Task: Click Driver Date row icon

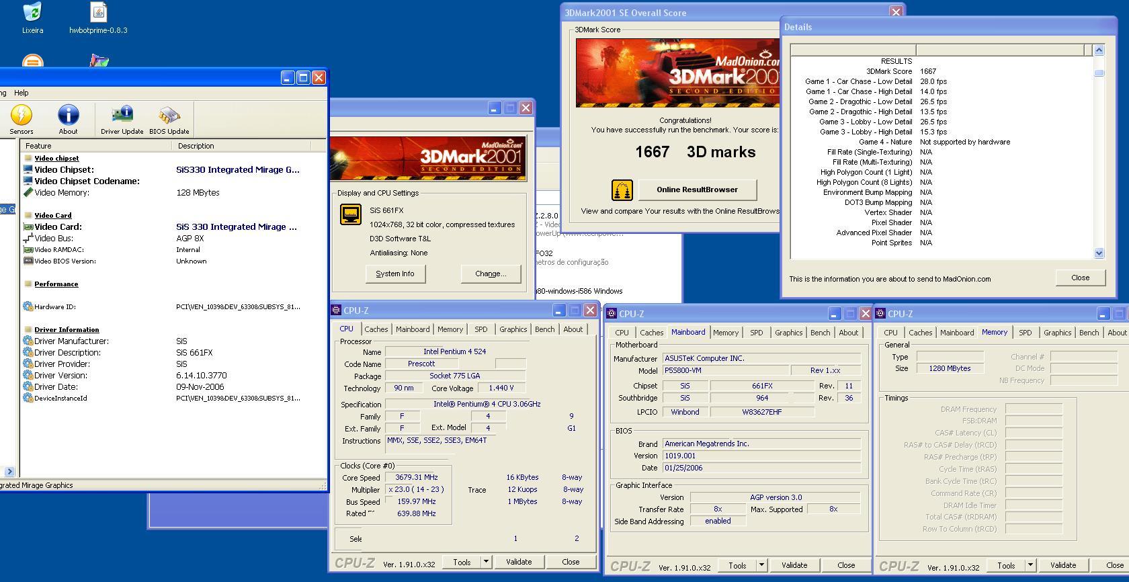Action: coord(28,387)
